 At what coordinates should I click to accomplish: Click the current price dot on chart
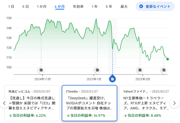pyautogui.click(x=168, y=59)
